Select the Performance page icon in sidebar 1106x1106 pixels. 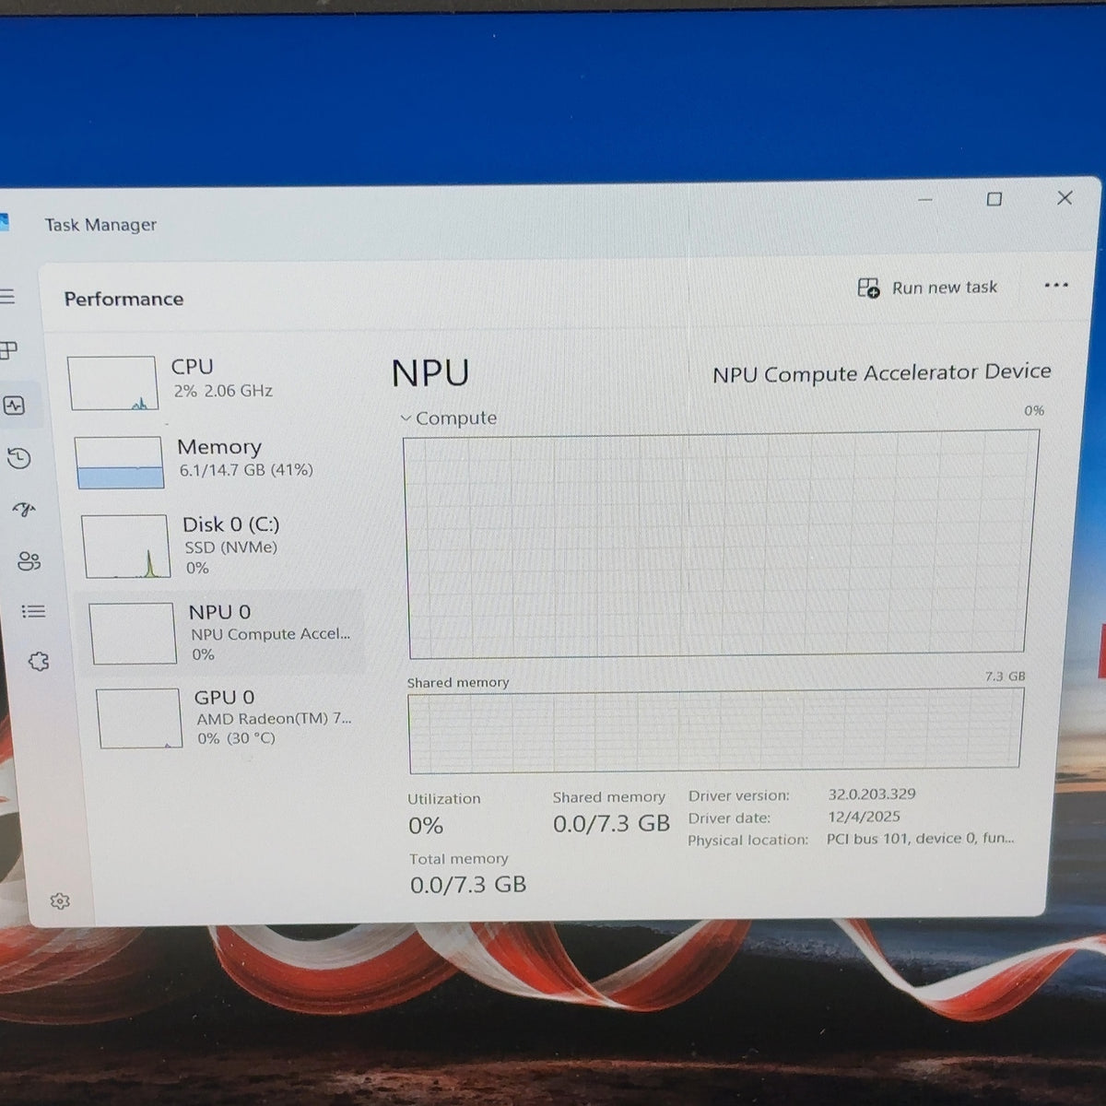14,406
